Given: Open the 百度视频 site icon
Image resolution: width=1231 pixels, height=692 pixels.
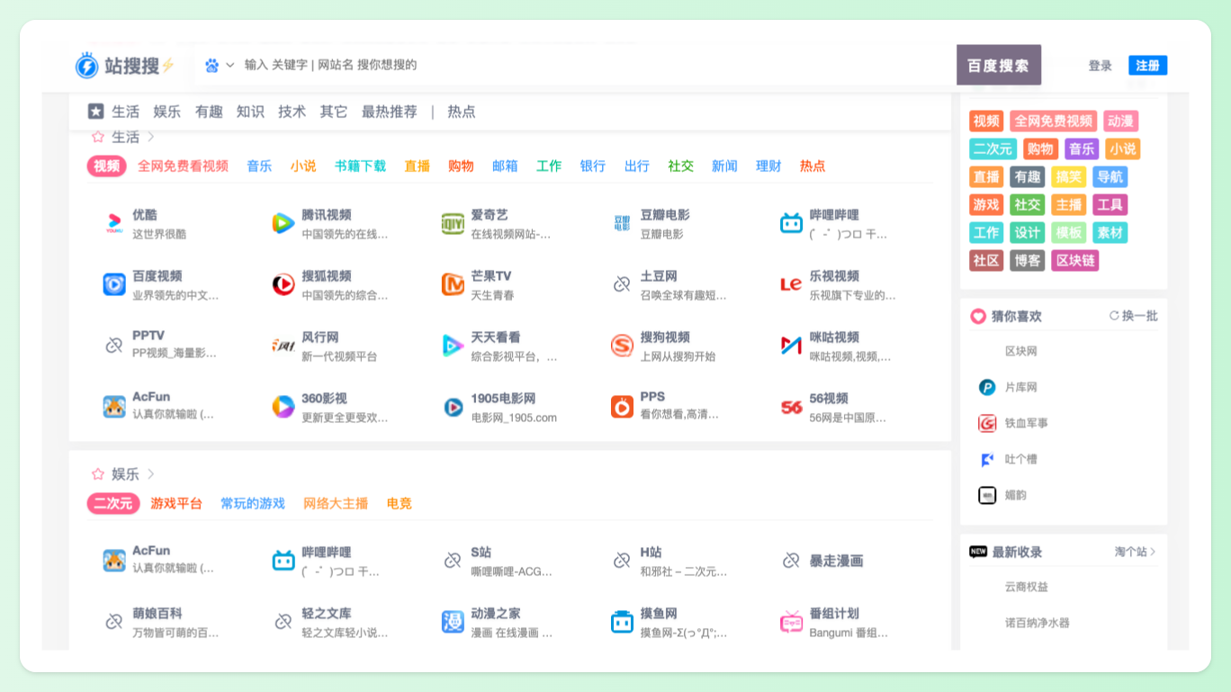Looking at the screenshot, I should coord(114,284).
